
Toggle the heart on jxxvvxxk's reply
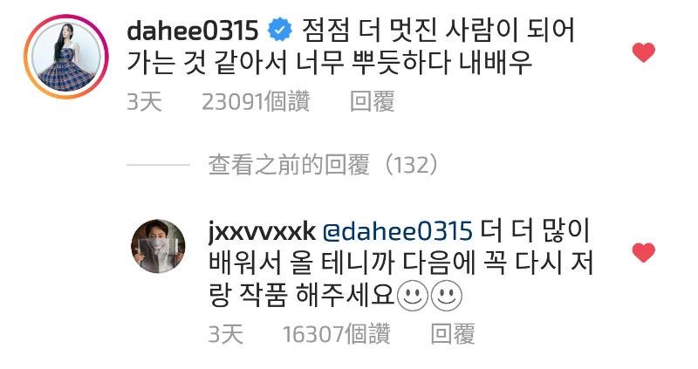643,252
